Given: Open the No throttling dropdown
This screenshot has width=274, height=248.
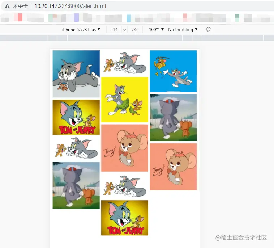Looking at the screenshot, I should click(x=183, y=30).
